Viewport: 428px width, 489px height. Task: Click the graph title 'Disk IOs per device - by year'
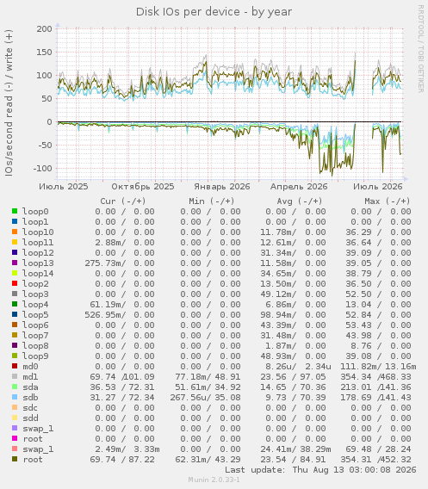pyautogui.click(x=214, y=12)
